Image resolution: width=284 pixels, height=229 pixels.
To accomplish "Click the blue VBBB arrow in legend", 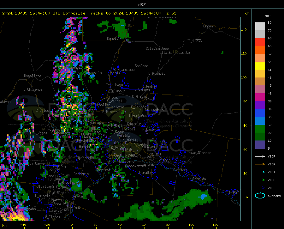I will pos(260,188).
